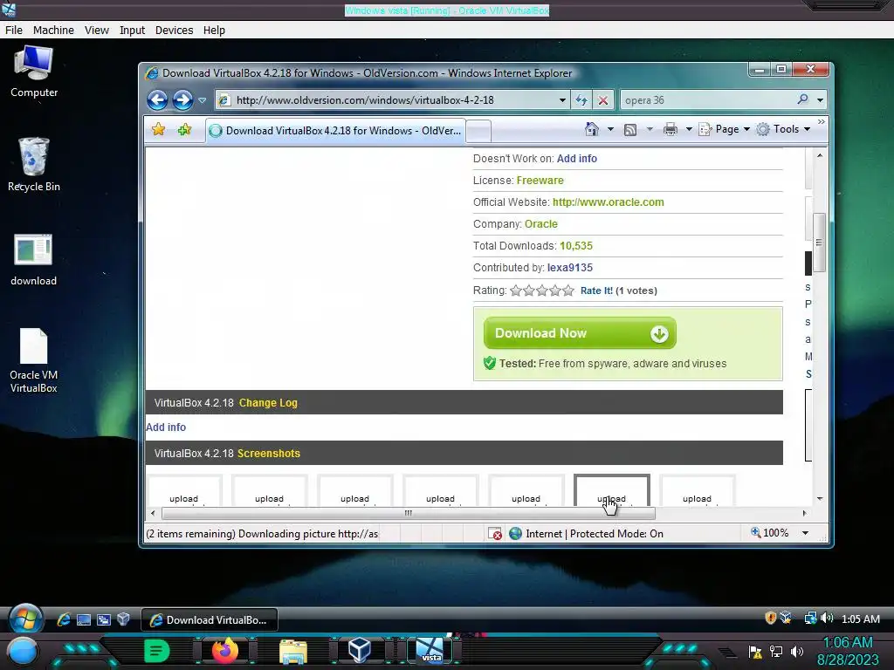Image resolution: width=894 pixels, height=670 pixels.
Task: Click the 'Download VirtualBo...' taskbar button
Action: [x=210, y=620]
